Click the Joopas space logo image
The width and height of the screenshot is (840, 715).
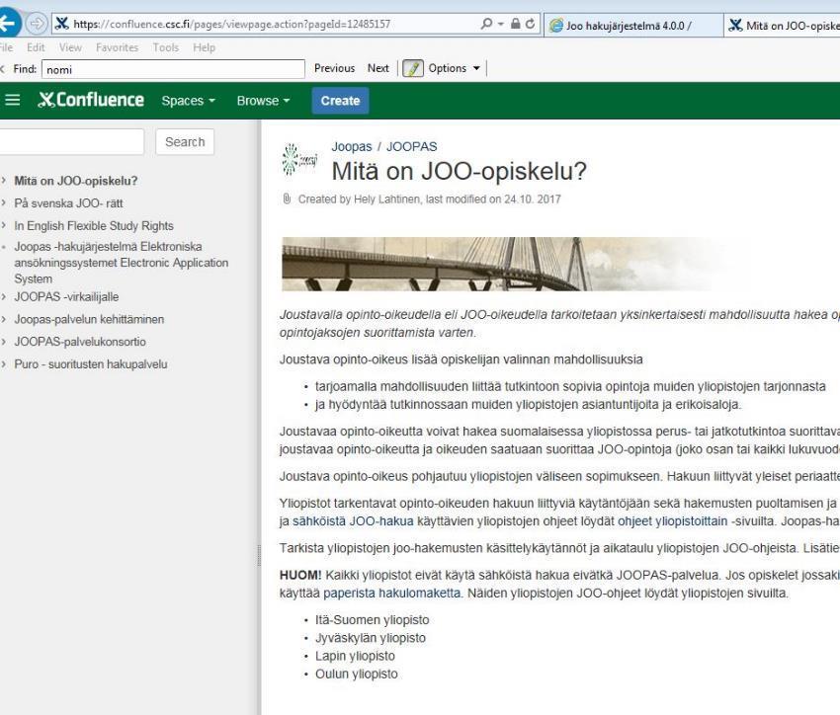[x=299, y=159]
